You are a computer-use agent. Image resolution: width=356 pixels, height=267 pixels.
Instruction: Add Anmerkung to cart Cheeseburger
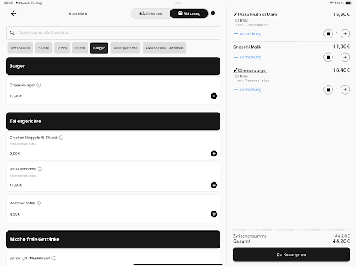248,90
